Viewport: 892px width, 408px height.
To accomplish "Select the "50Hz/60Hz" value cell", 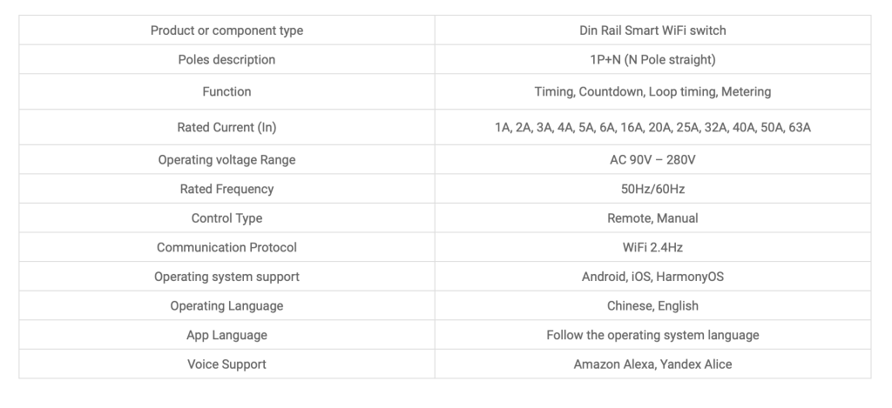I will (x=652, y=189).
